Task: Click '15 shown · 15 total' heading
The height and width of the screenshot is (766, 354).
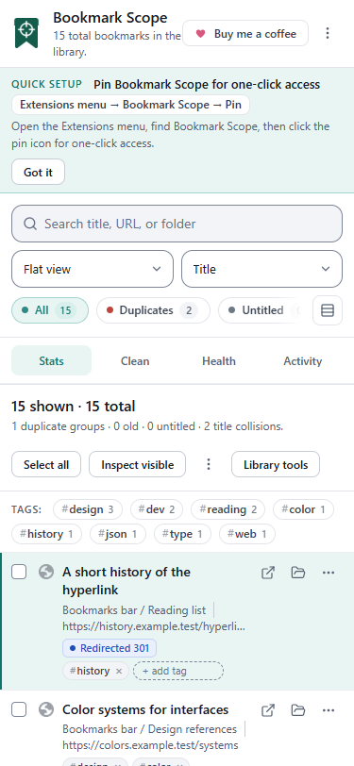Action: point(74,407)
